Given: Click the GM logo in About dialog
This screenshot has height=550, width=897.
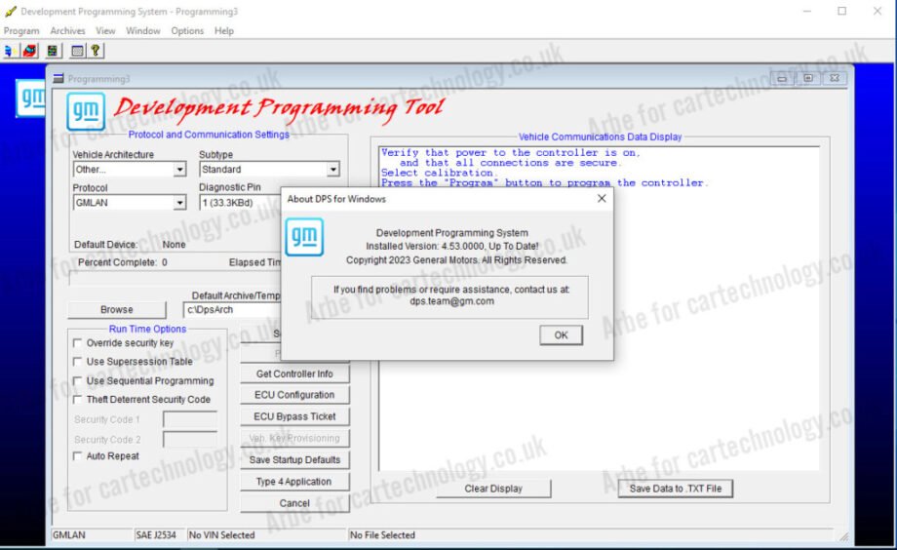Looking at the screenshot, I should (x=304, y=236).
